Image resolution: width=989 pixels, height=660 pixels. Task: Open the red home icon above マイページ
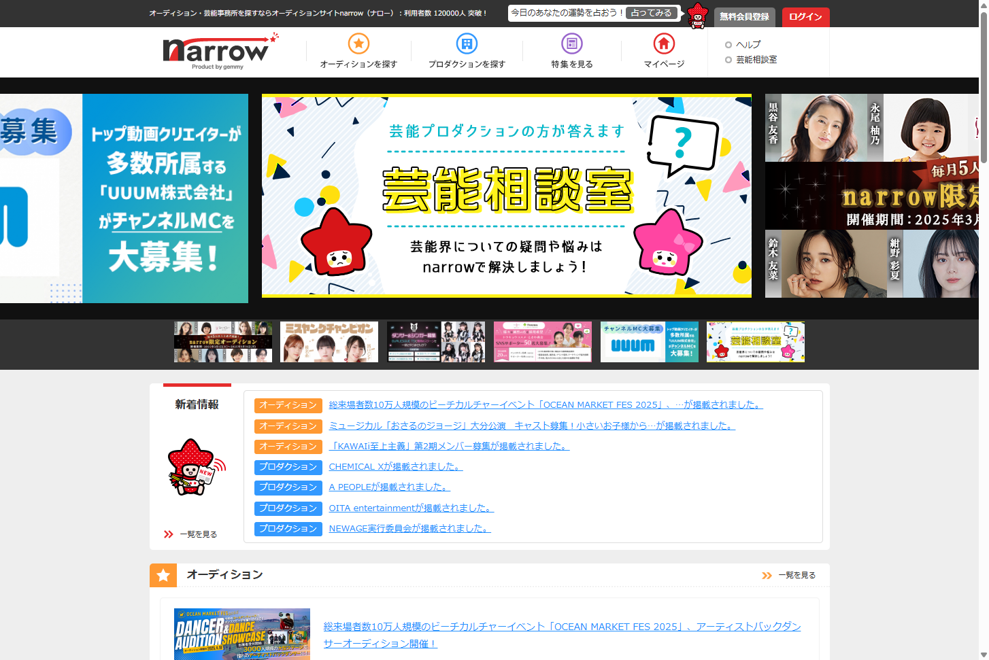(x=662, y=44)
